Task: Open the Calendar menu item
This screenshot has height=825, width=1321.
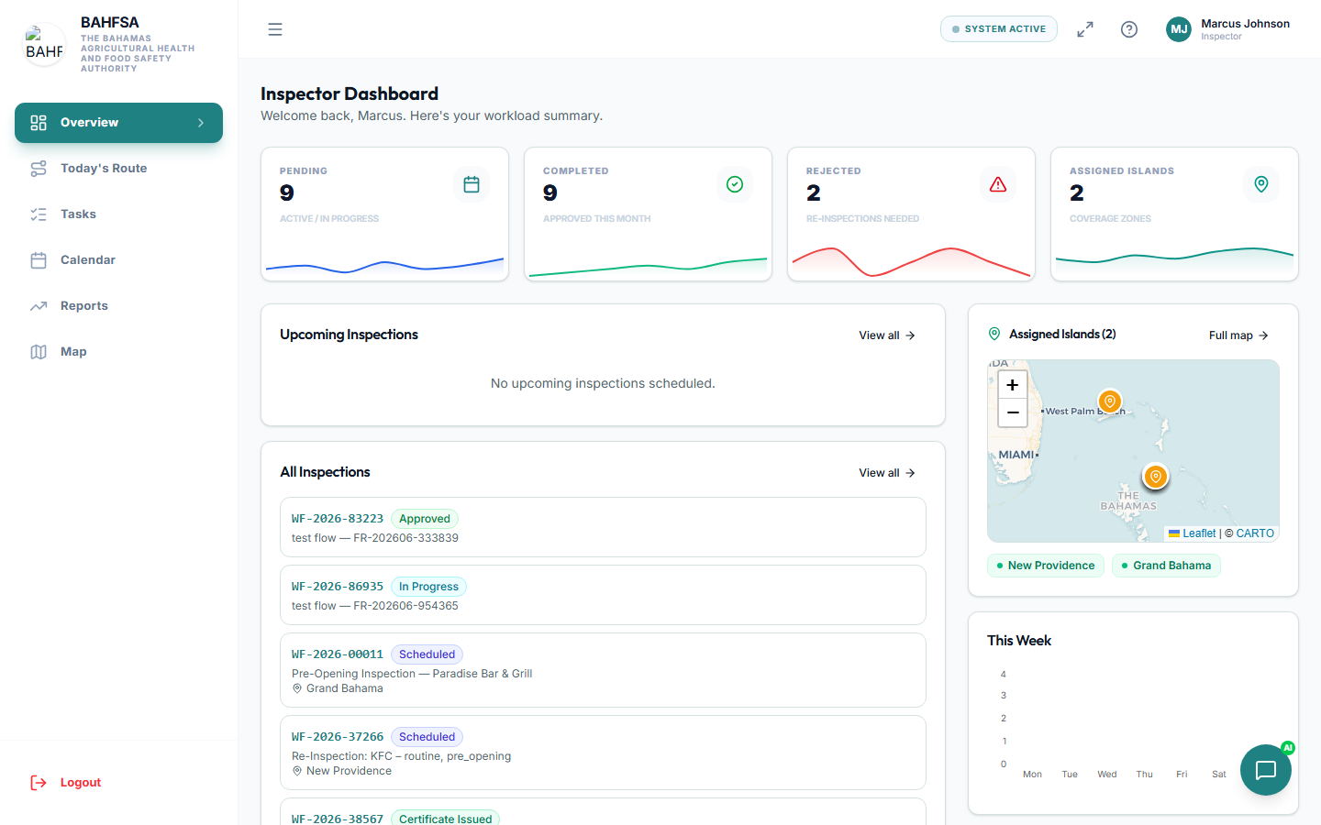Action: [118, 260]
